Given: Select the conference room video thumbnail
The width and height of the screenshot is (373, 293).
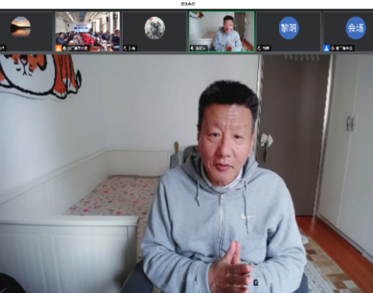Looking at the screenshot, I should [x=88, y=29].
